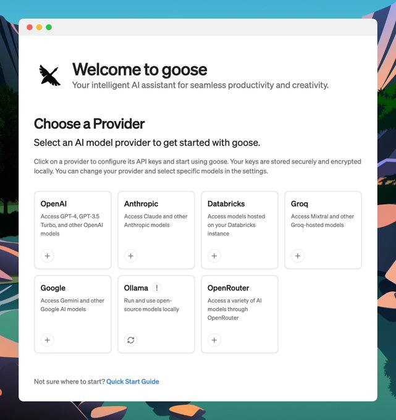Click 'Not sure where to start?' text
Screen dimensions: 396x420
(x=69, y=382)
